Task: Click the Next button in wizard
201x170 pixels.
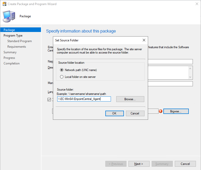Action: tap(139, 164)
